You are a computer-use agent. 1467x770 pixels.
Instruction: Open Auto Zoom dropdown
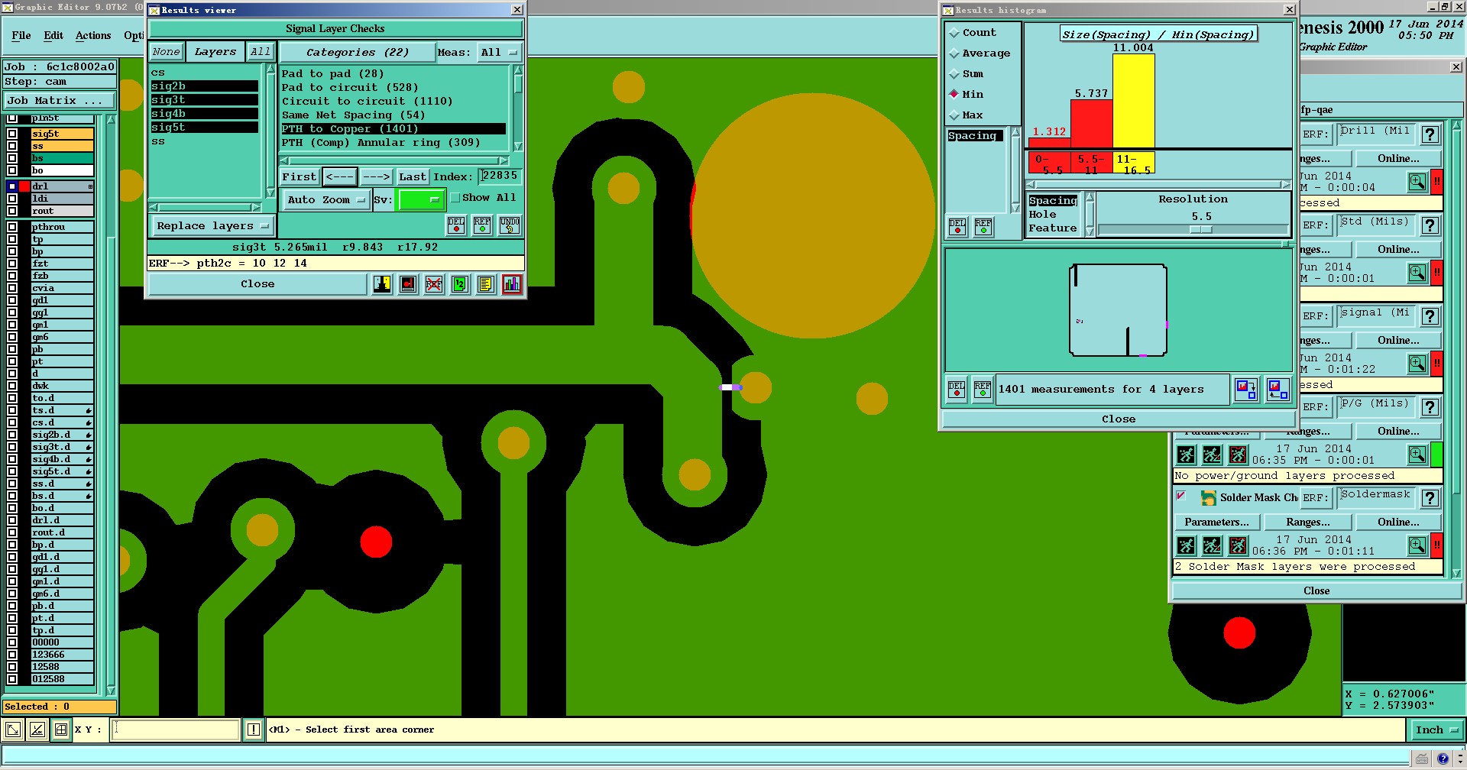click(325, 200)
